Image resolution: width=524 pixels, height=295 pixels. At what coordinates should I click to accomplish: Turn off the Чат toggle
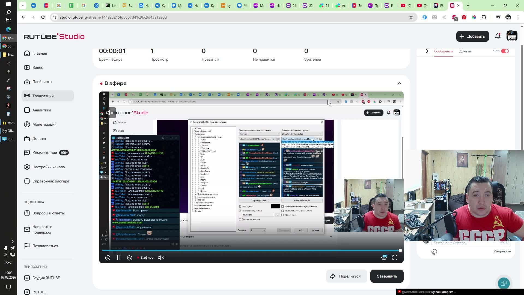pyautogui.click(x=505, y=51)
